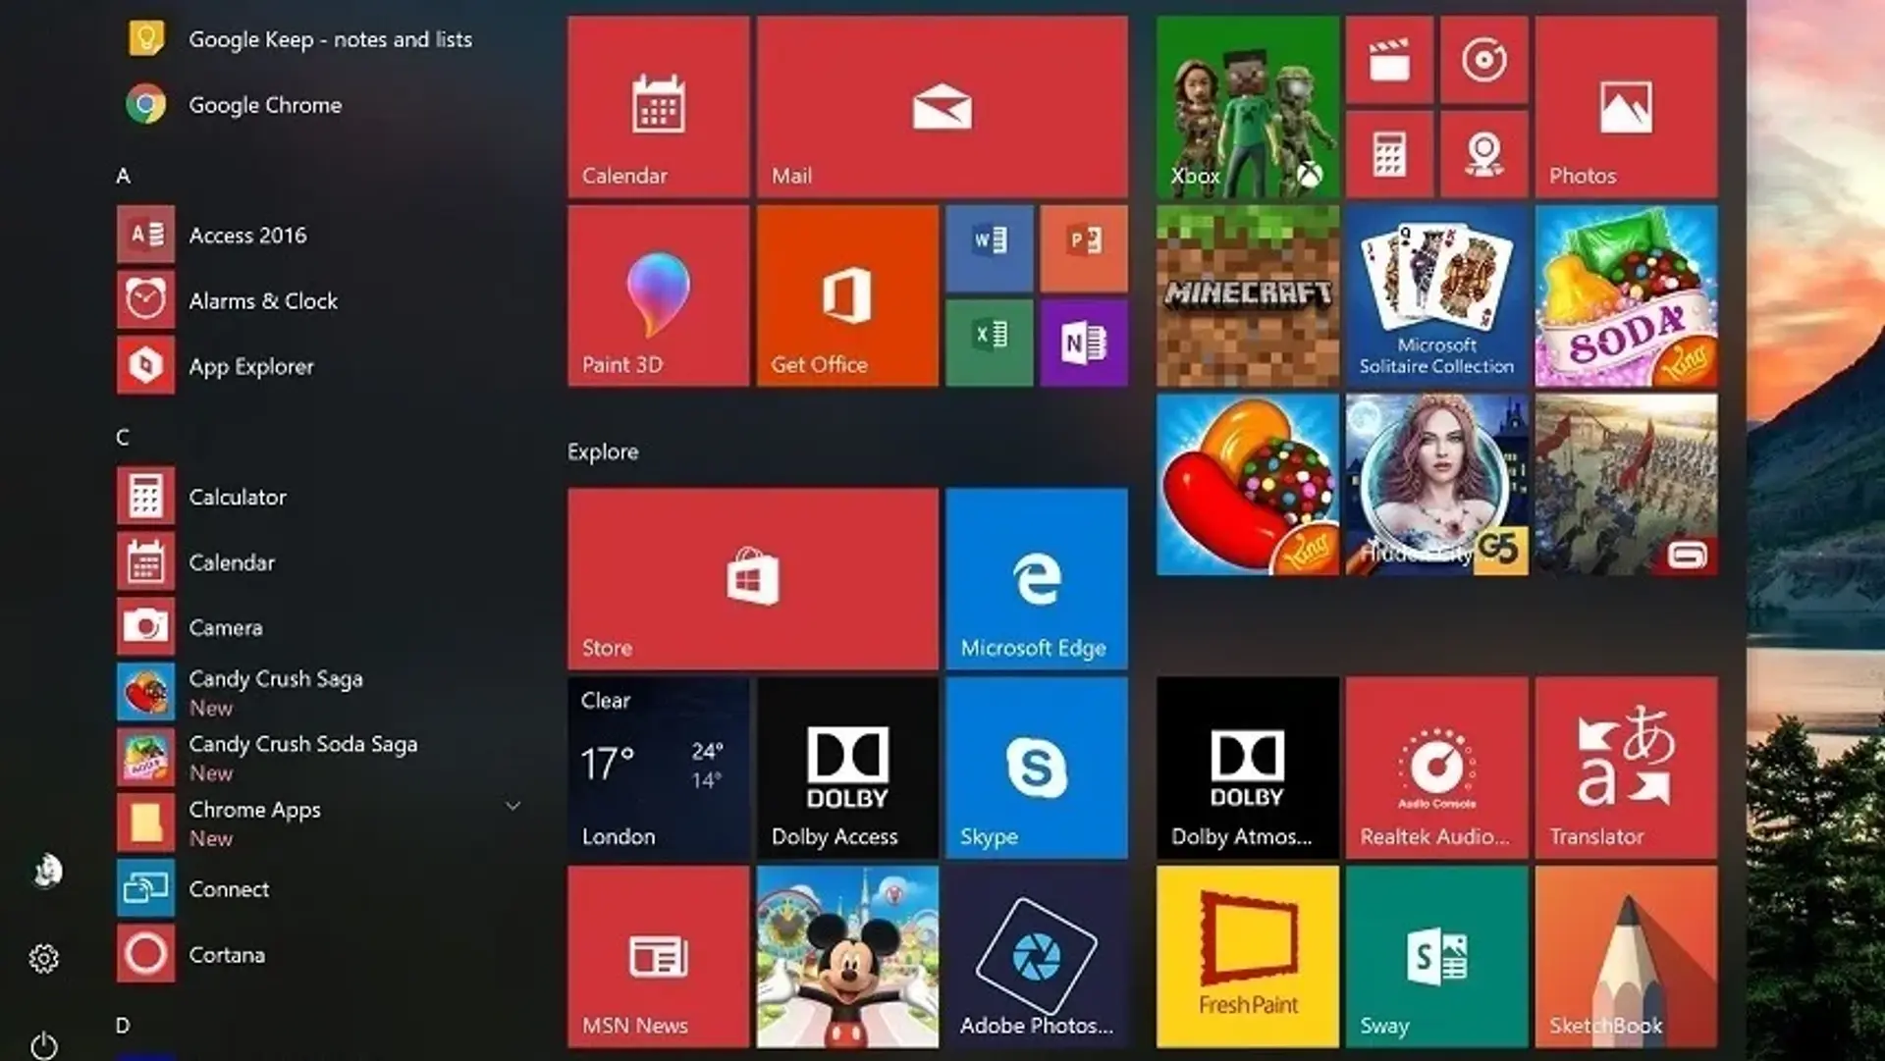This screenshot has height=1061, width=1885.
Task: Open the Maps small tile
Action: point(1484,154)
